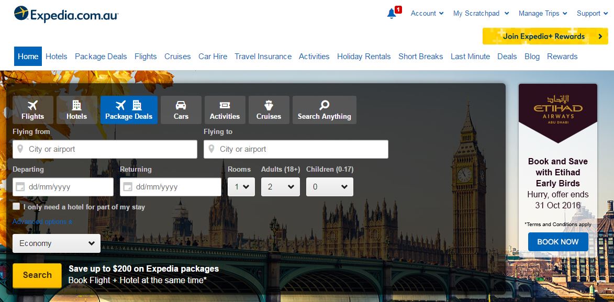
Task: Click the Expedia.com.au logo
Action: point(66,14)
